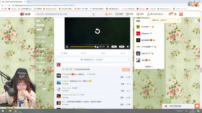Toggle video fullscreen mode
Viewport: 202px width, 113px height.
click(108, 47)
